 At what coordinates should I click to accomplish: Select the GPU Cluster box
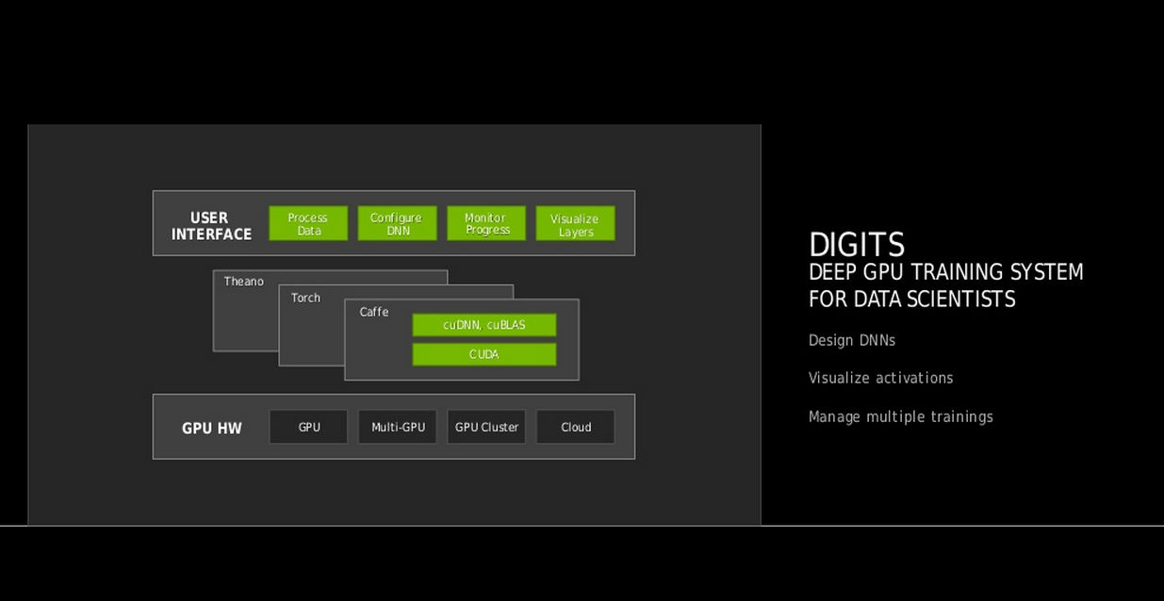(x=486, y=427)
